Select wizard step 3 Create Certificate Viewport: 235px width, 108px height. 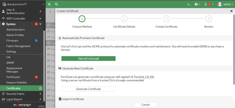click(166, 19)
